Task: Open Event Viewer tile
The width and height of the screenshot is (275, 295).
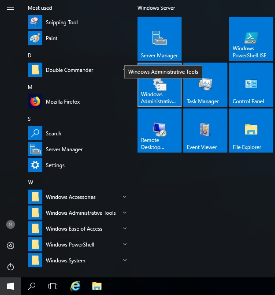Action: (x=205, y=131)
